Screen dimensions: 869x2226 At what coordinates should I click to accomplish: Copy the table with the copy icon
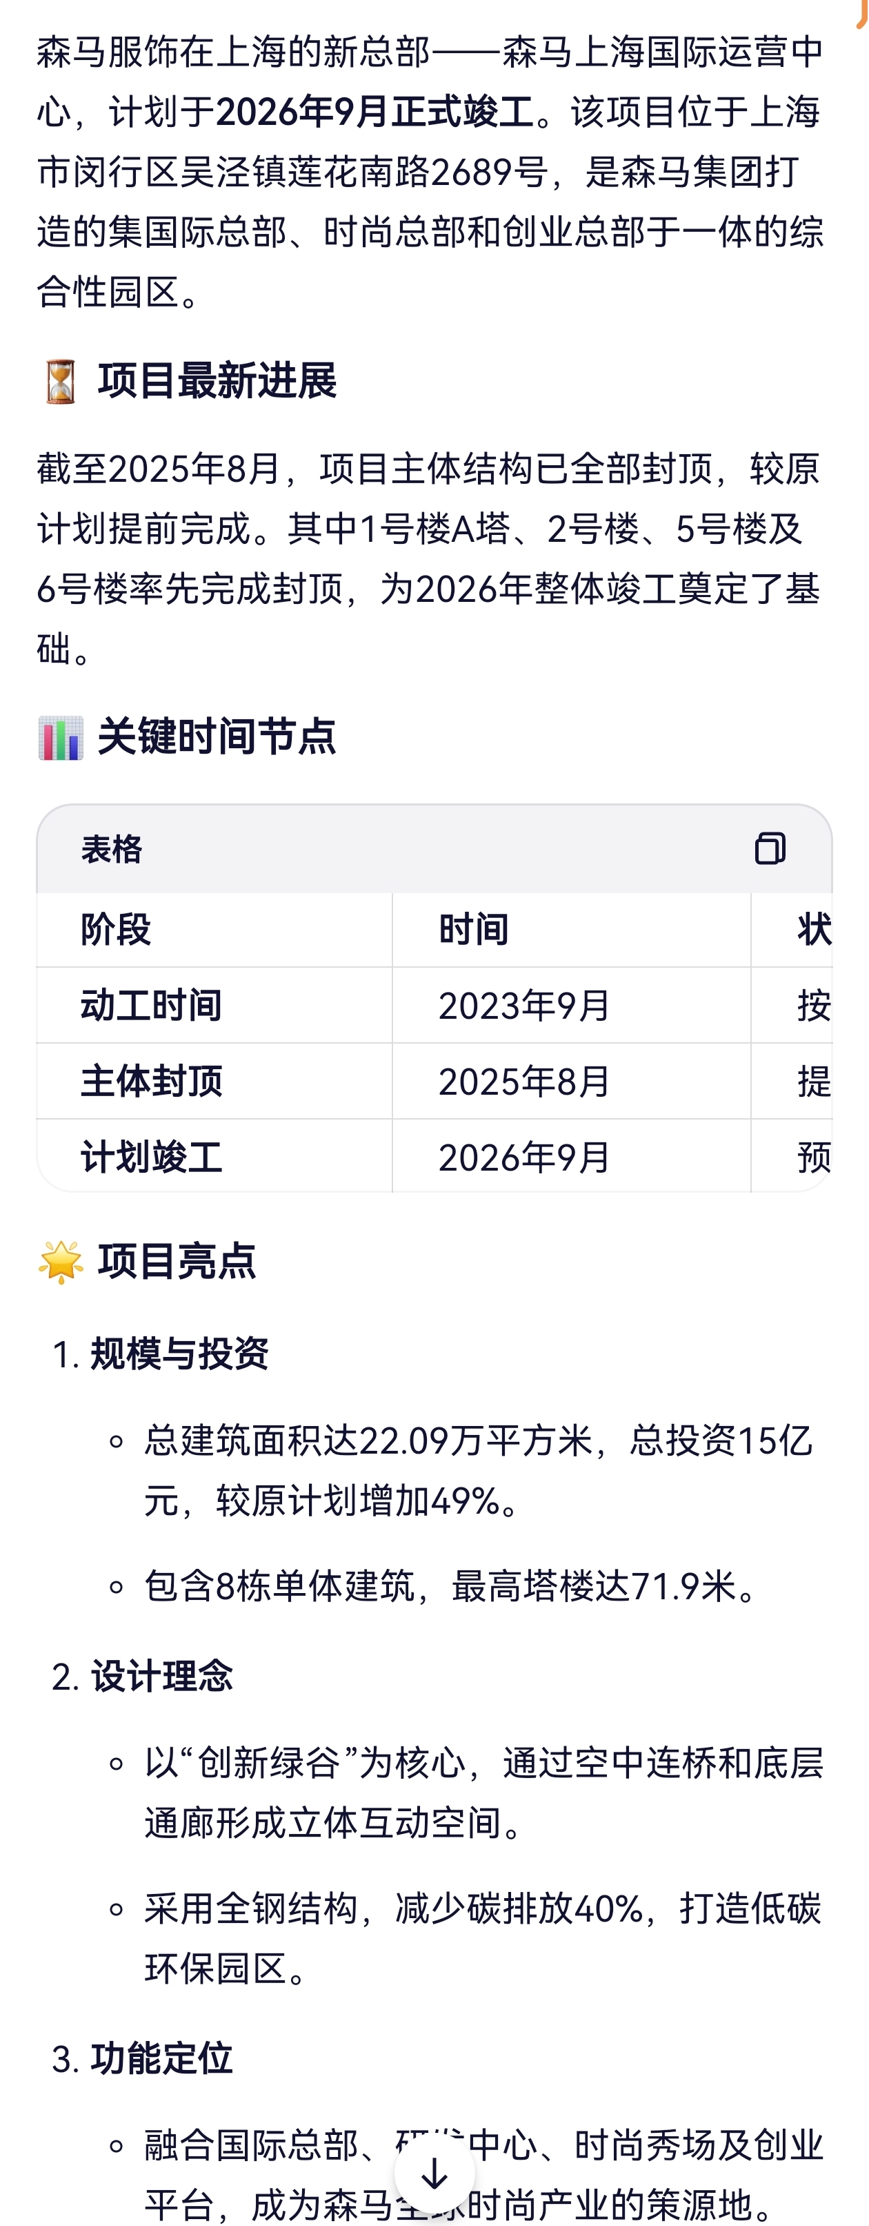(770, 848)
